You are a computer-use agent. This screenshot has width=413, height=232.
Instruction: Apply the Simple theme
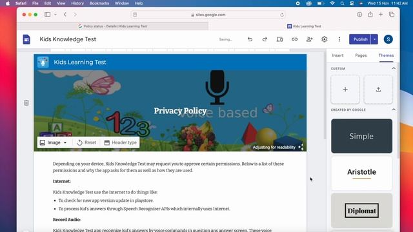coord(361,136)
